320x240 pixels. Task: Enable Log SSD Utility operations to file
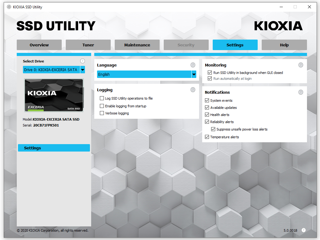(102, 98)
